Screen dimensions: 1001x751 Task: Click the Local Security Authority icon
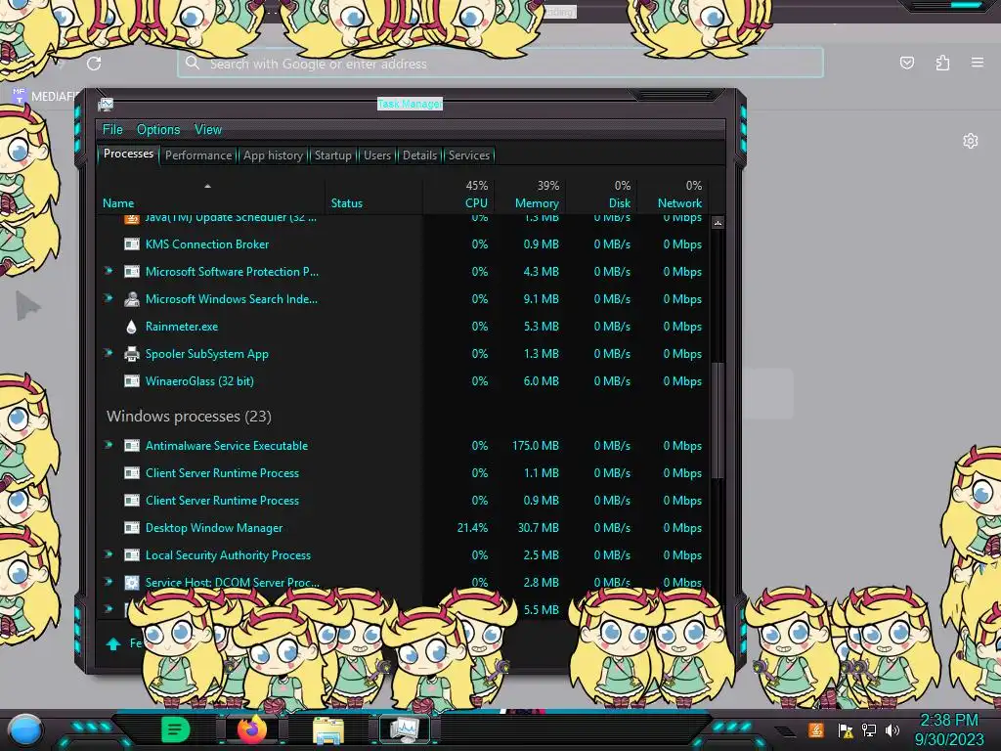click(132, 555)
